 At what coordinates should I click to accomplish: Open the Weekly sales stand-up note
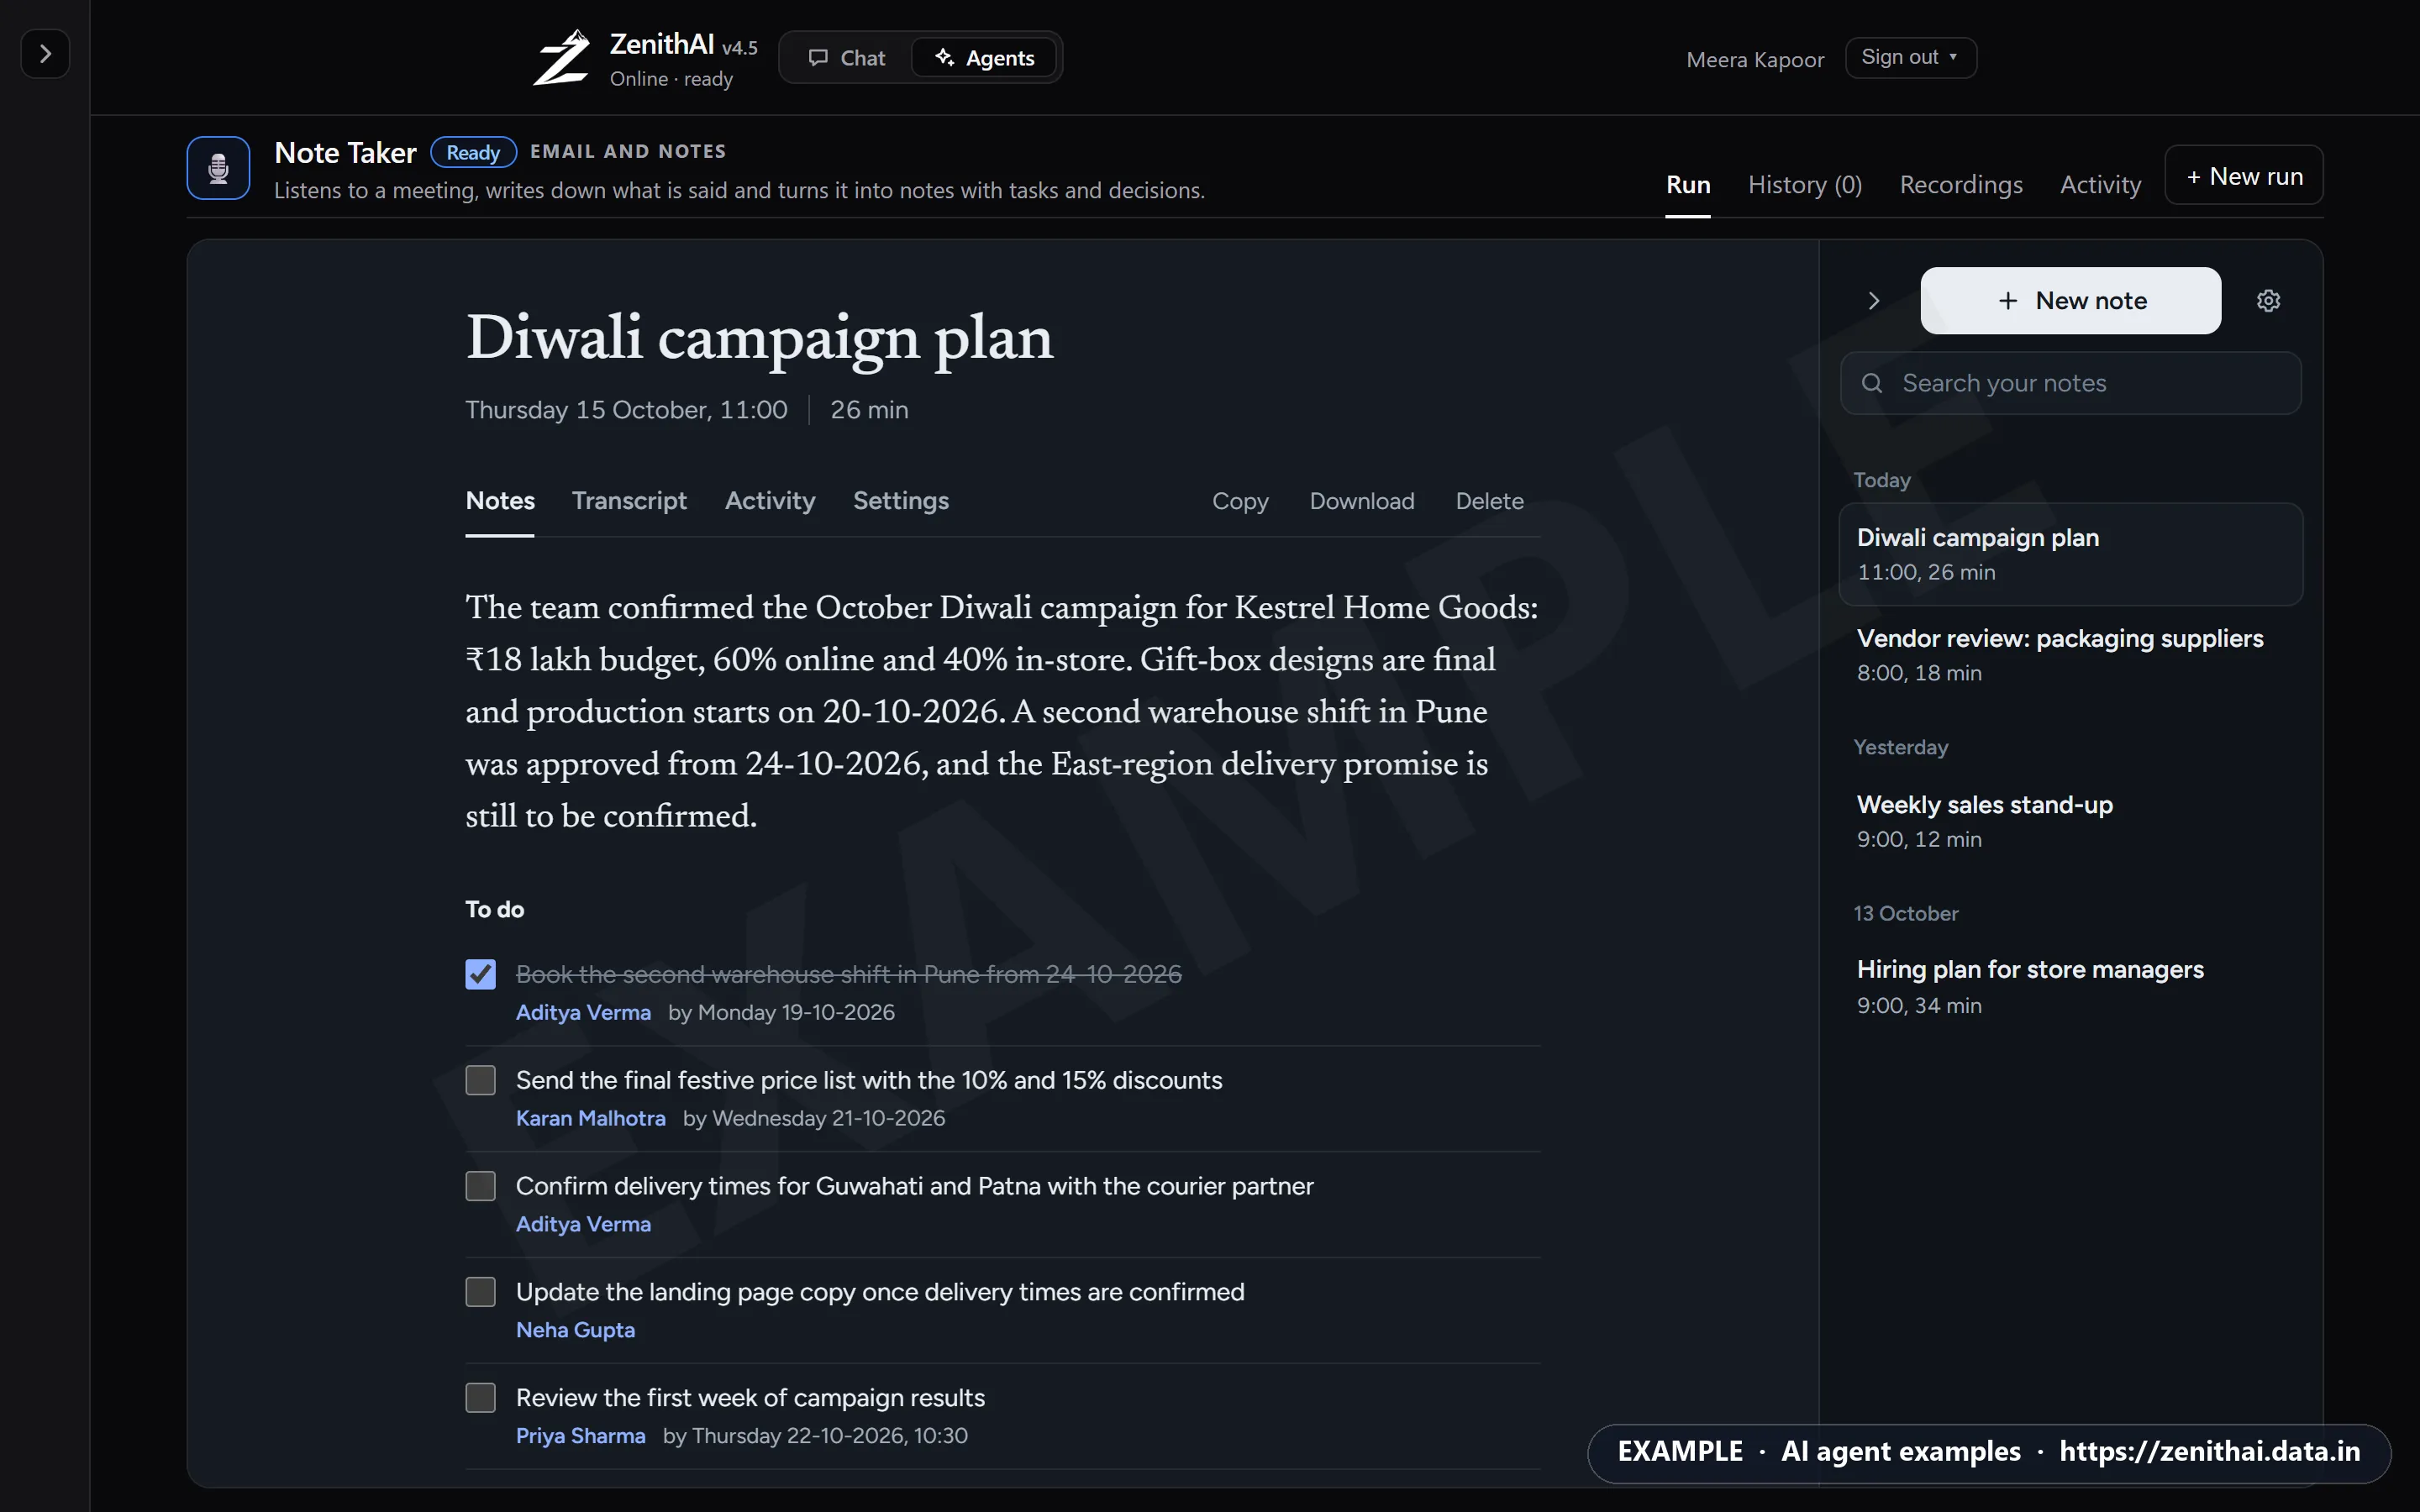point(2071,821)
